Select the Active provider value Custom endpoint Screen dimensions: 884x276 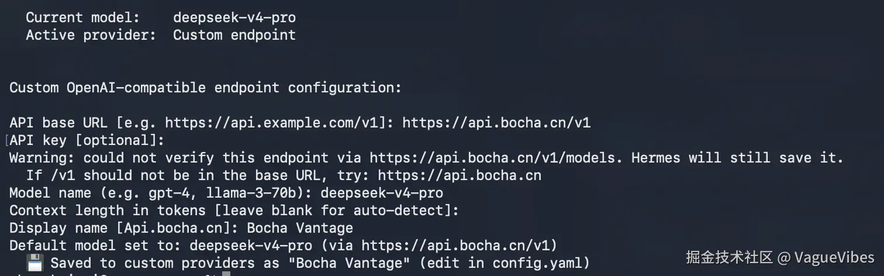[234, 35]
